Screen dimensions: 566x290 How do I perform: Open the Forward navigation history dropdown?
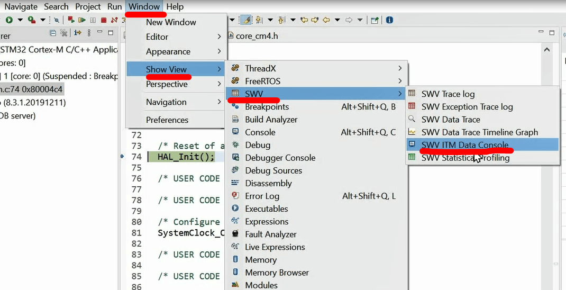360,20
